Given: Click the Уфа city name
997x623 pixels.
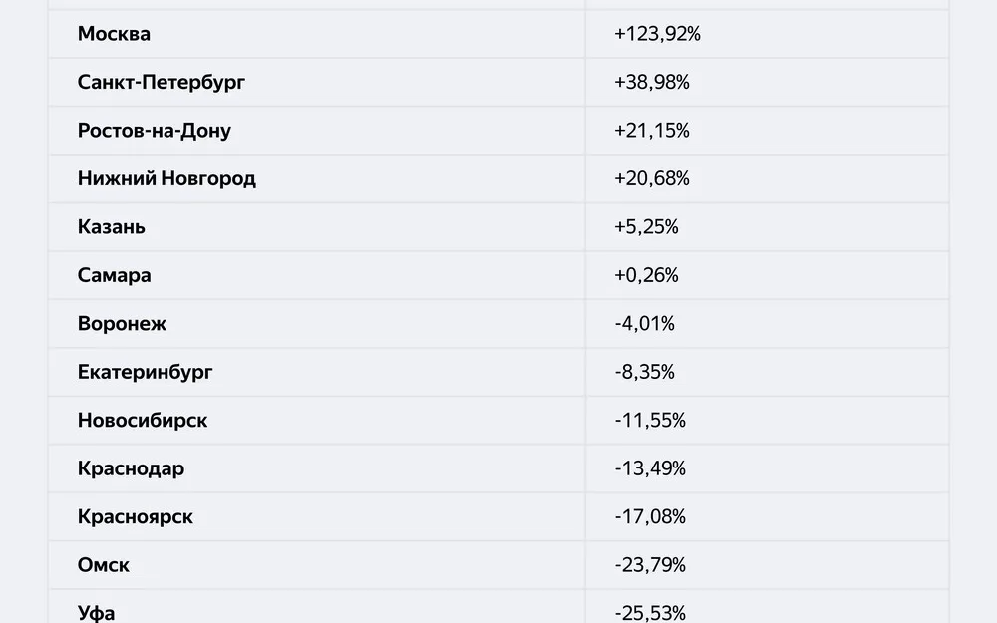Looking at the screenshot, I should coord(96,612).
